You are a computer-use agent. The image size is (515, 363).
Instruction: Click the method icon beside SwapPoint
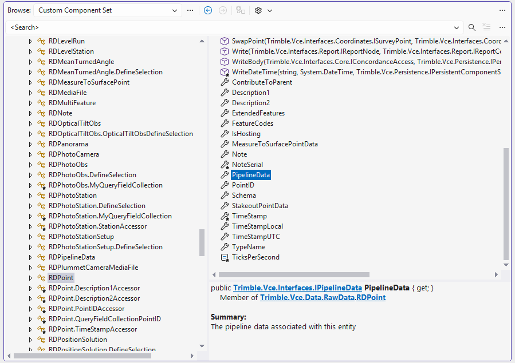click(225, 41)
